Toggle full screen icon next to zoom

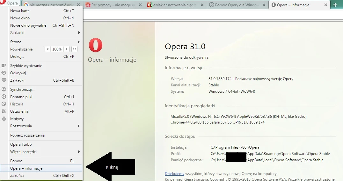pyautogui.click(x=74, y=49)
